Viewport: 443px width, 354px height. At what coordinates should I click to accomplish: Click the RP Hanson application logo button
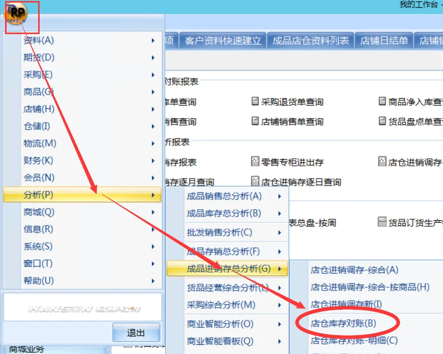(x=17, y=13)
